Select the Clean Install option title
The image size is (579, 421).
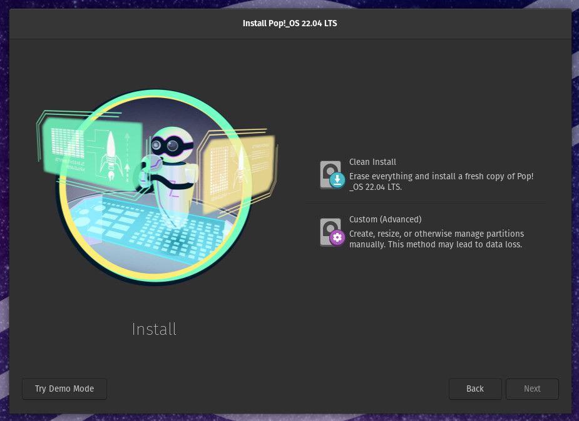click(372, 162)
